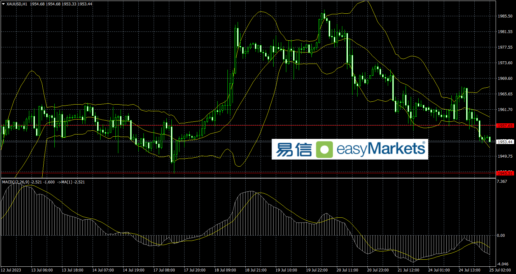
Task: Click the 1969.60 price axis label
Action: click(505, 79)
